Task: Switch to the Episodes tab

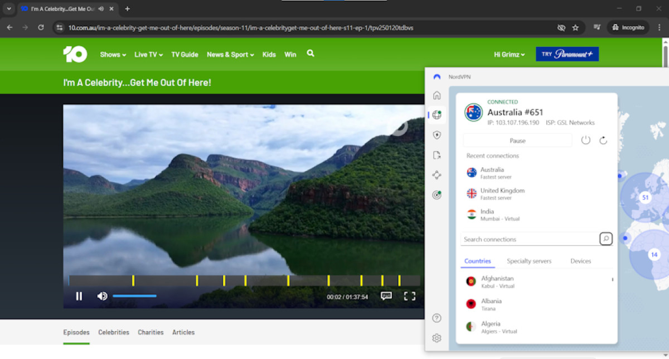Action: (76, 332)
